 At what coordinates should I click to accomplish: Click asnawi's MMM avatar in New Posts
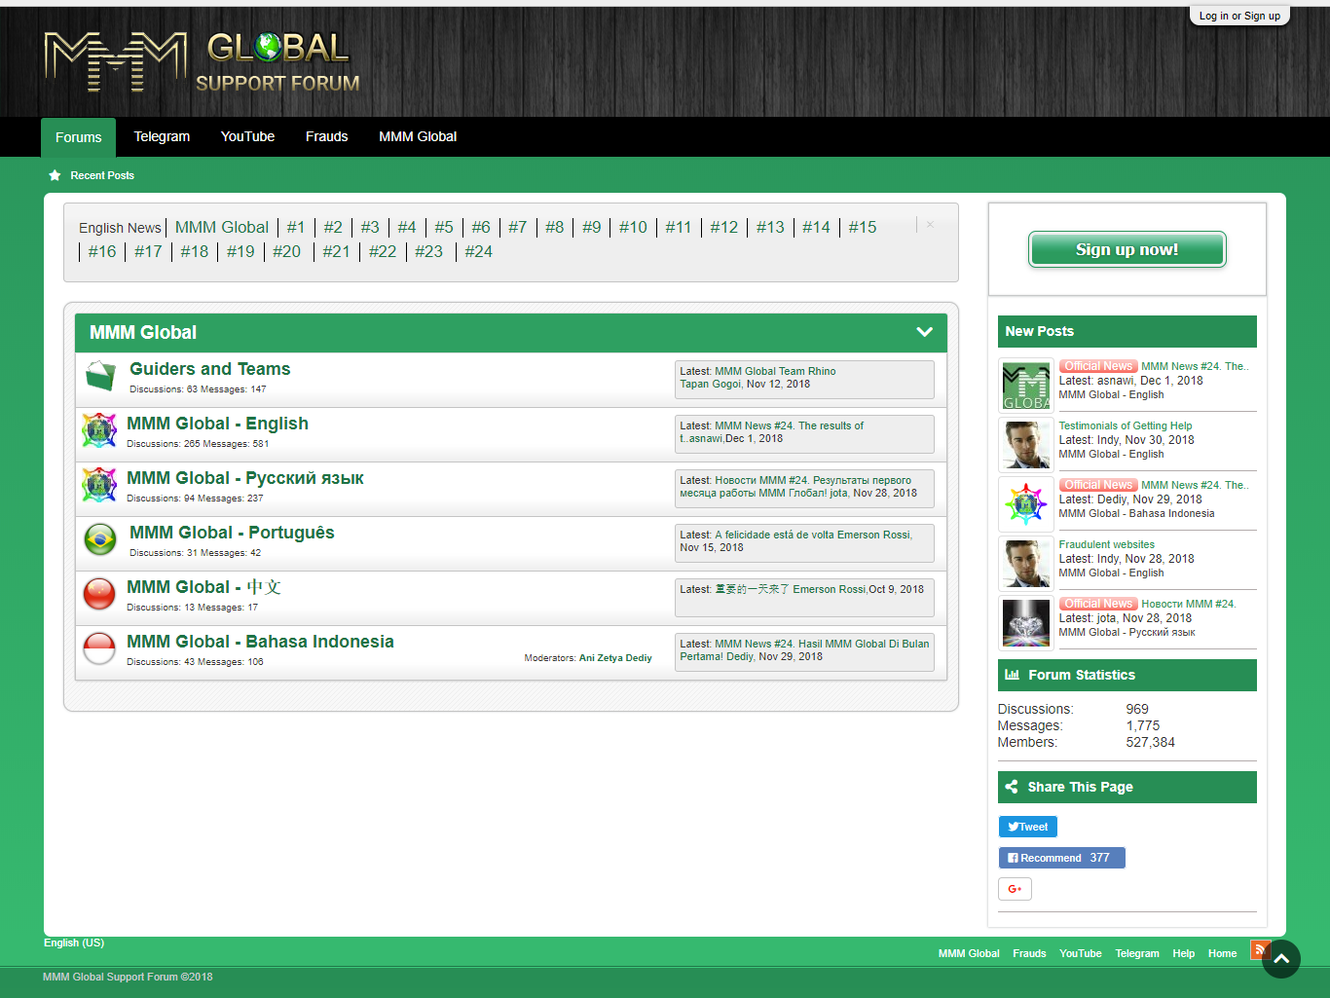1026,386
